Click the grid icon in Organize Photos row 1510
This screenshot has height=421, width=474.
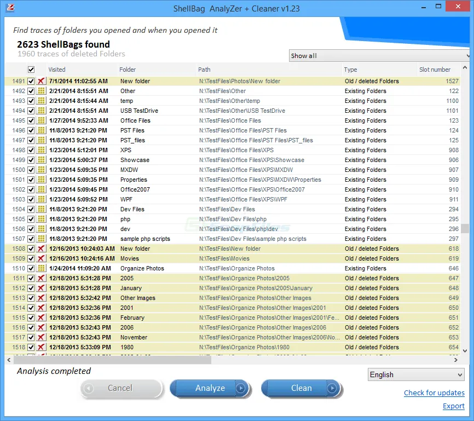pos(41,268)
